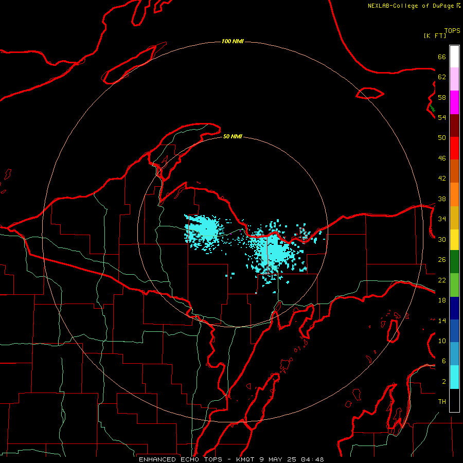
Task: Click the gold legend color block
Action: click(x=454, y=218)
